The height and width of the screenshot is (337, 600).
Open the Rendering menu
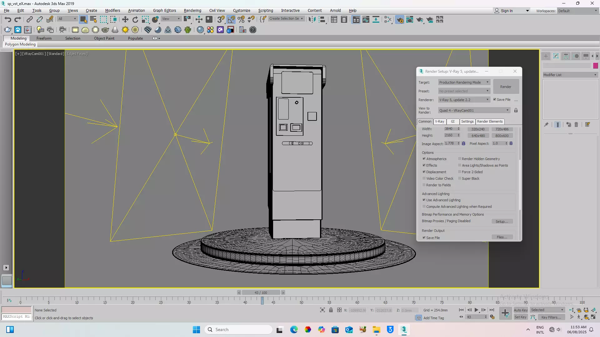tap(192, 10)
